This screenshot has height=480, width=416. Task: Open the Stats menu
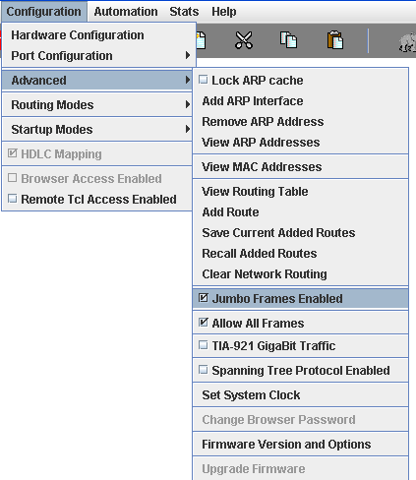pyautogui.click(x=184, y=12)
